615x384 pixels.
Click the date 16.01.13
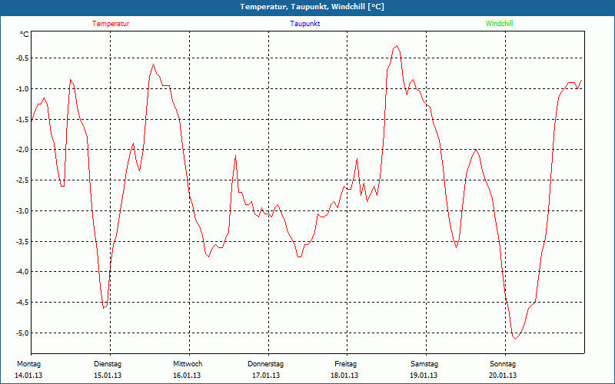(x=187, y=376)
